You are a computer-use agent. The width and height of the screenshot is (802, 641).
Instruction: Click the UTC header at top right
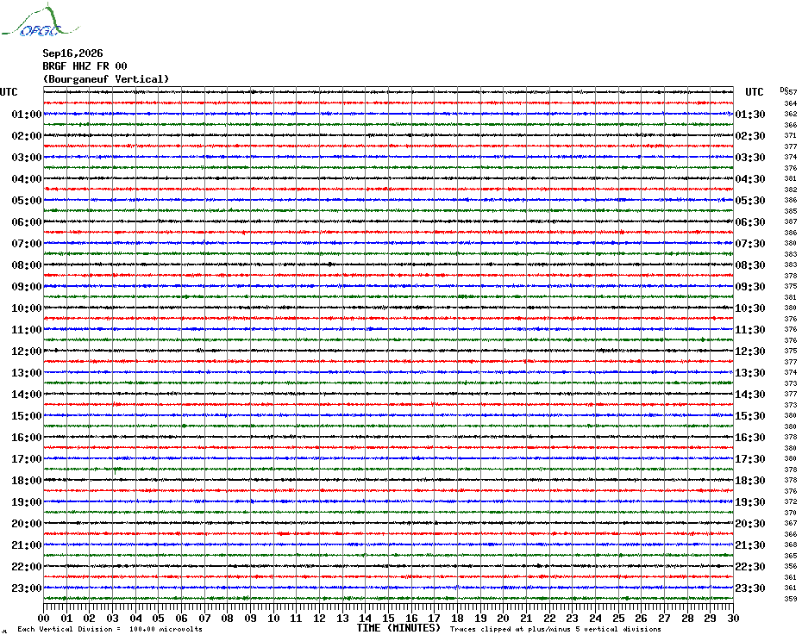pos(754,92)
